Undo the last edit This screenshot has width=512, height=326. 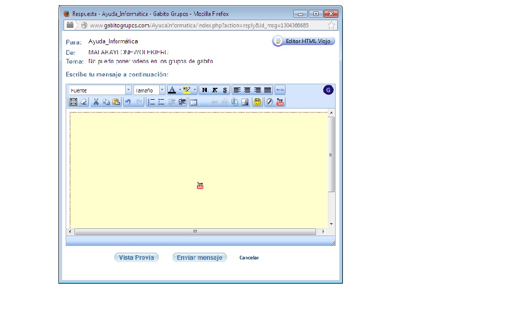coord(128,102)
